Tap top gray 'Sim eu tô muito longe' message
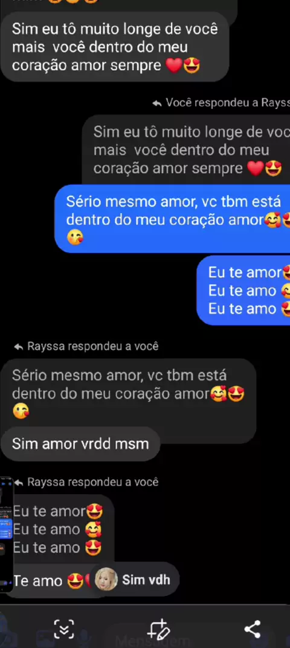 pos(115,47)
